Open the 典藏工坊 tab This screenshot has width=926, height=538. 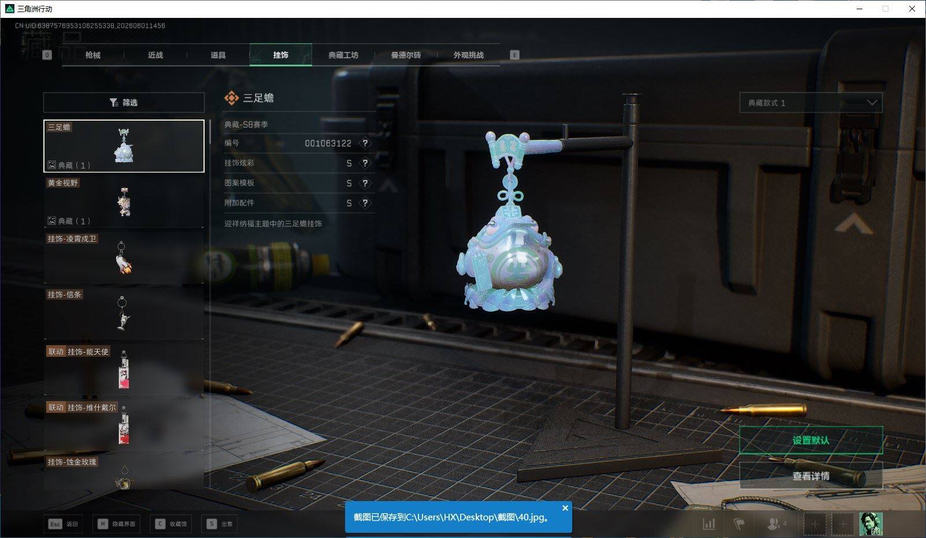[343, 55]
